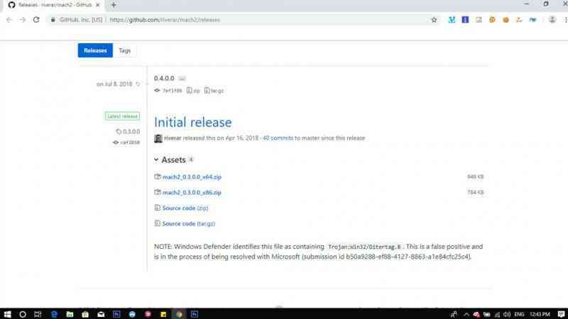Switch to Chrome in the taskbar

pos(179,314)
